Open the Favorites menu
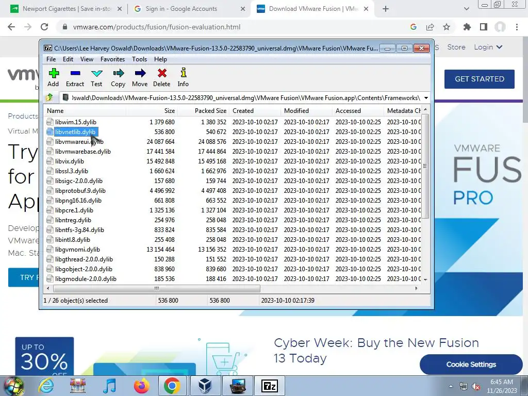The image size is (528, 396). pos(112,59)
